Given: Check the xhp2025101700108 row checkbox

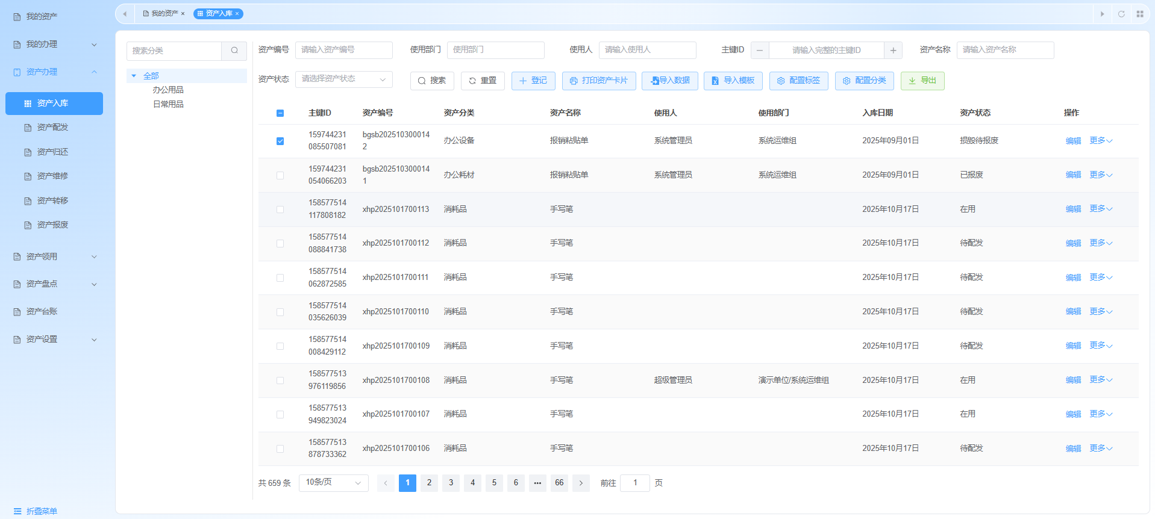Looking at the screenshot, I should coord(280,381).
